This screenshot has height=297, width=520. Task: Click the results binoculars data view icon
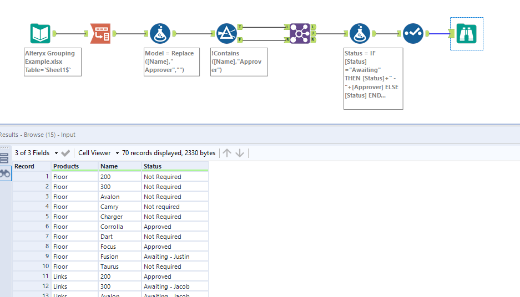(x=6, y=173)
